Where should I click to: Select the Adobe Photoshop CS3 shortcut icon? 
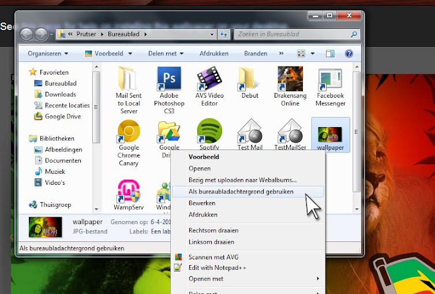pos(169,79)
